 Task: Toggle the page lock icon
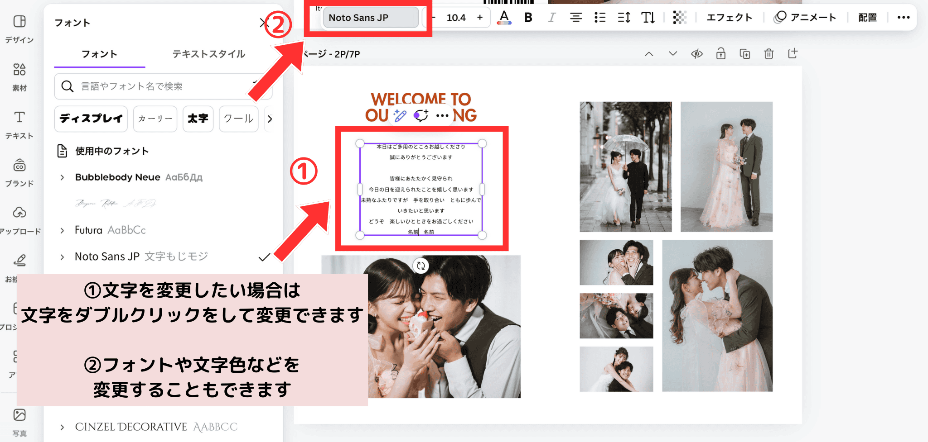pos(720,54)
